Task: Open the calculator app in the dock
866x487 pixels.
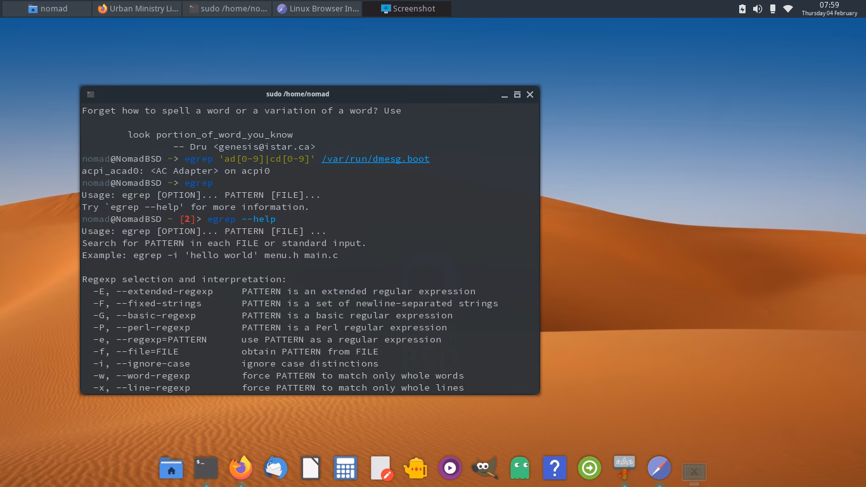Action: pyautogui.click(x=346, y=468)
